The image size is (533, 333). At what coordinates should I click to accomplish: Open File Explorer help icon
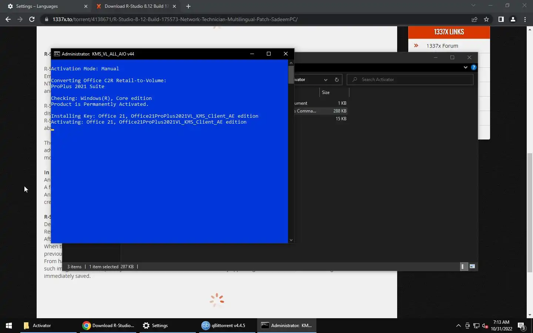tap(473, 67)
